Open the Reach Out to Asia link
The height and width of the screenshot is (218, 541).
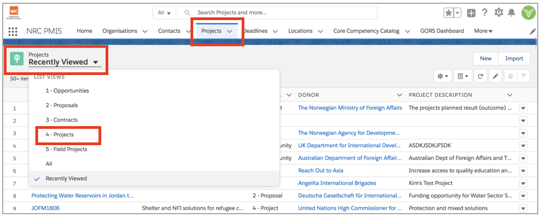[x=321, y=171]
